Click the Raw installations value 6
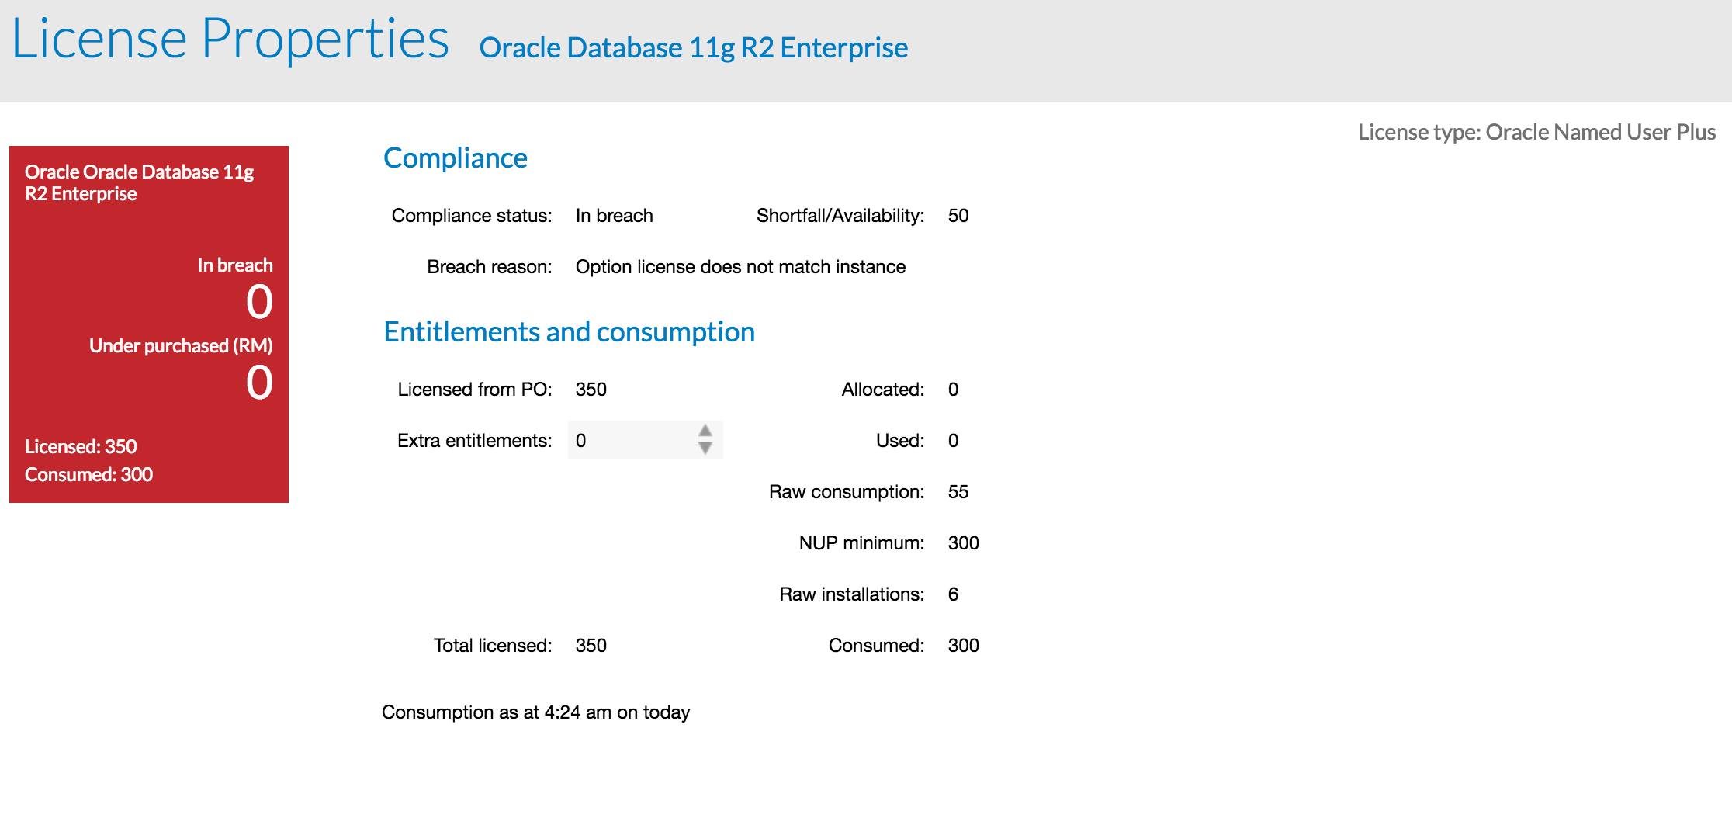Screen dimensions: 1732x818 pyautogui.click(x=953, y=594)
